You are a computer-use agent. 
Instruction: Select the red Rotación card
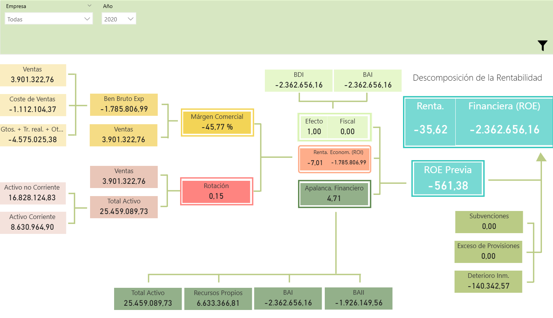pos(216,191)
